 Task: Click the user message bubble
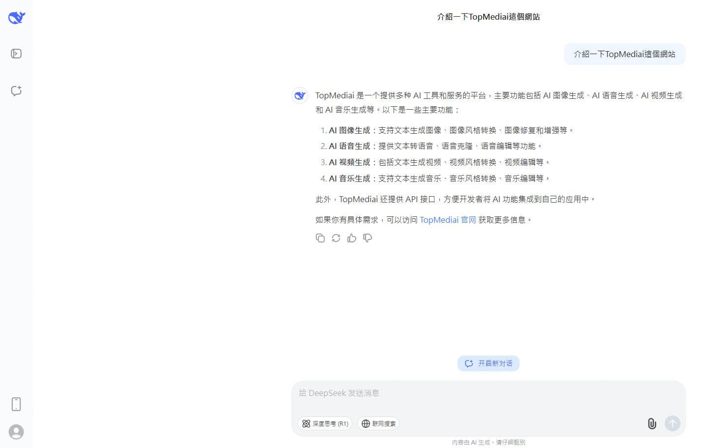click(x=624, y=54)
